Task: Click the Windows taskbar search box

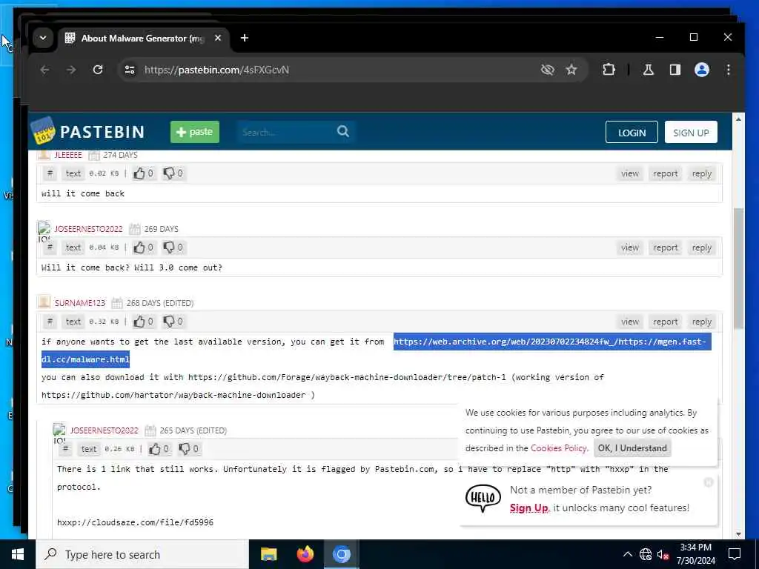Action: 142,554
